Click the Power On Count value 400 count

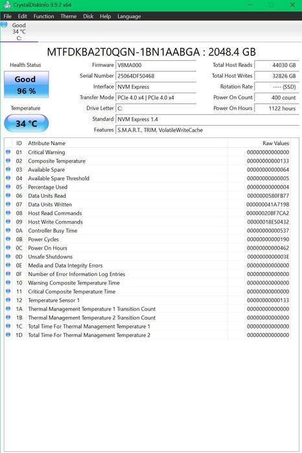pos(276,97)
